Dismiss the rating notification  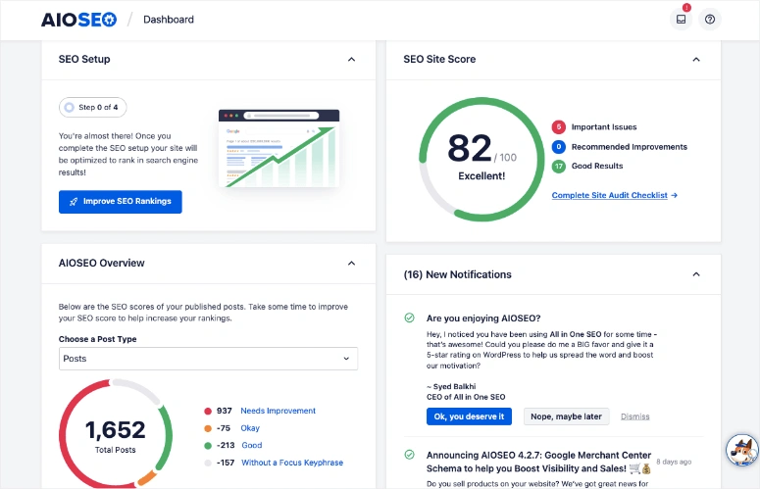634,416
